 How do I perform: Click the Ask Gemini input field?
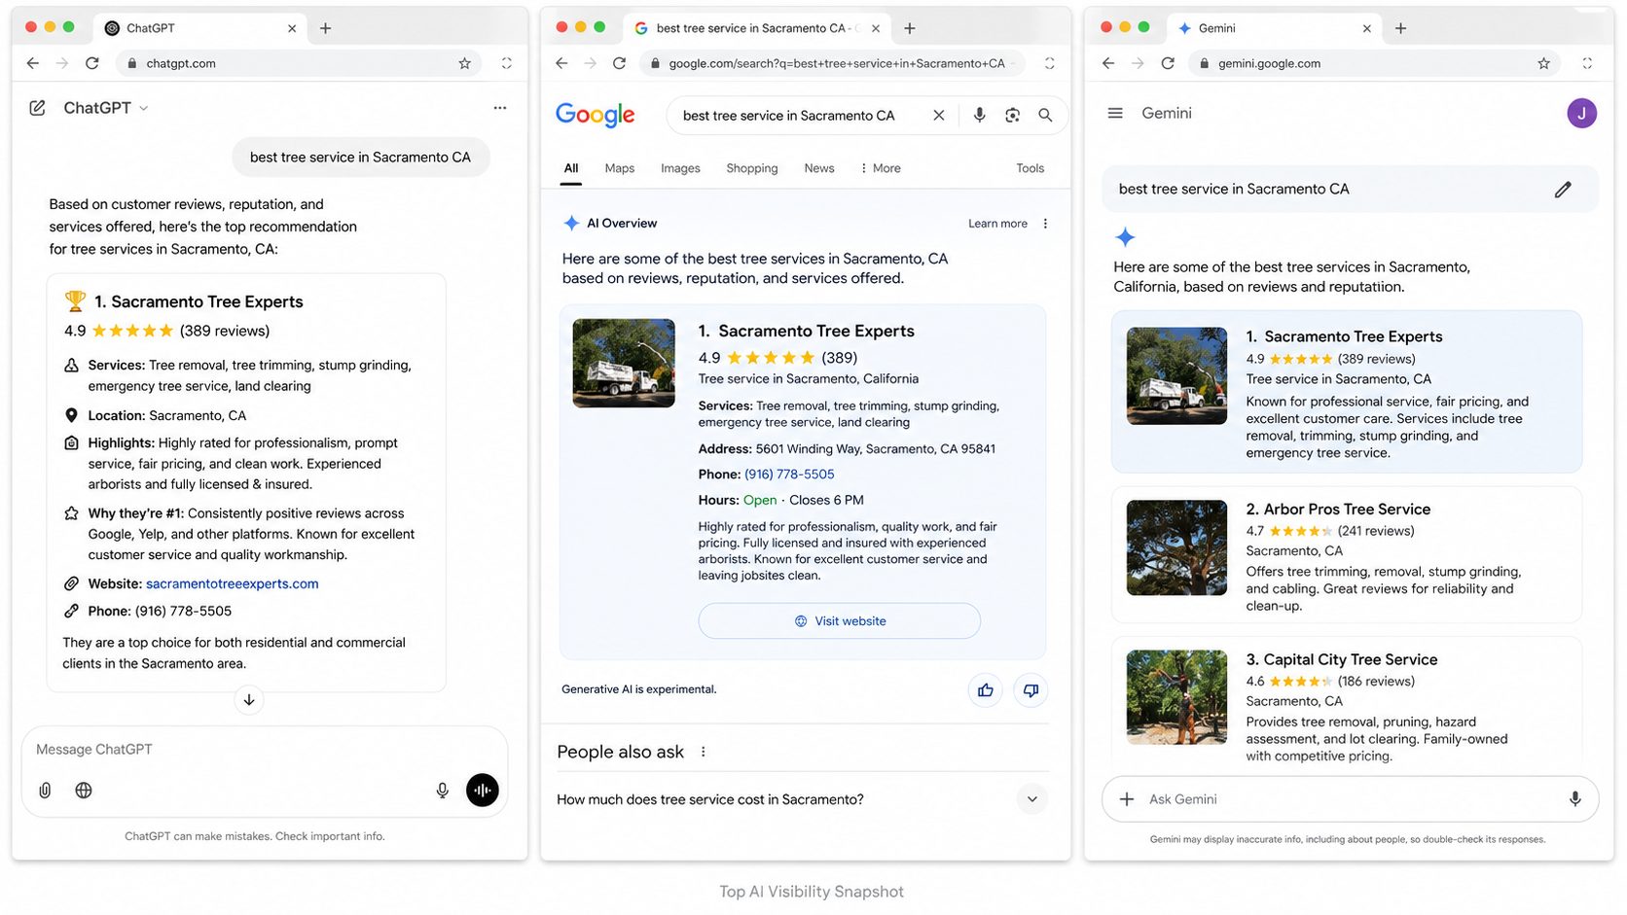click(x=1350, y=799)
